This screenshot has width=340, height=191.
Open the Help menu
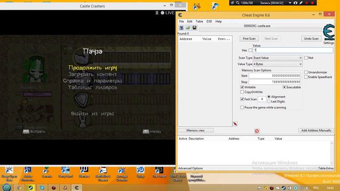[x=218, y=21]
